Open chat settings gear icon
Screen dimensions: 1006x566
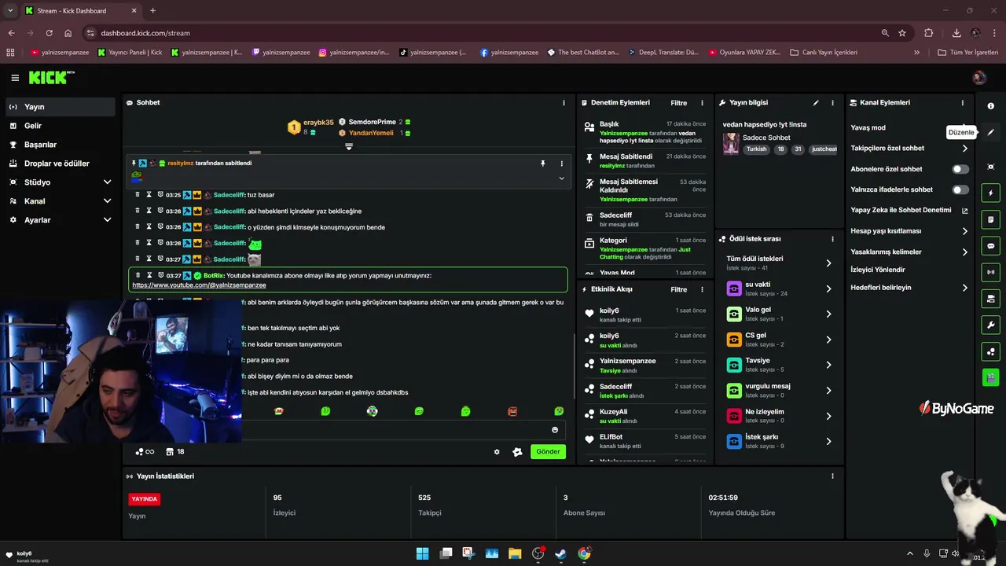[497, 452]
